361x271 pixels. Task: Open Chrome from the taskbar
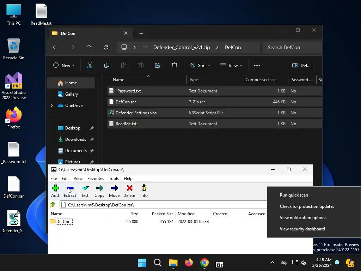[204, 263]
